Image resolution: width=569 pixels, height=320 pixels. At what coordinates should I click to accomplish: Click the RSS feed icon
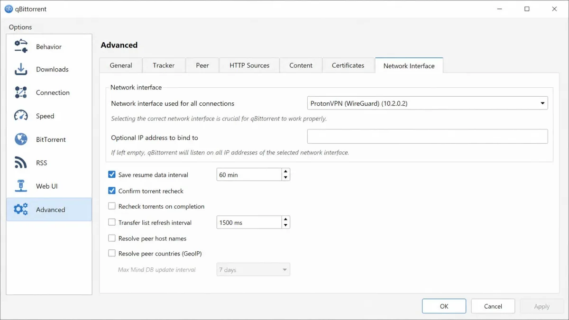(21, 163)
